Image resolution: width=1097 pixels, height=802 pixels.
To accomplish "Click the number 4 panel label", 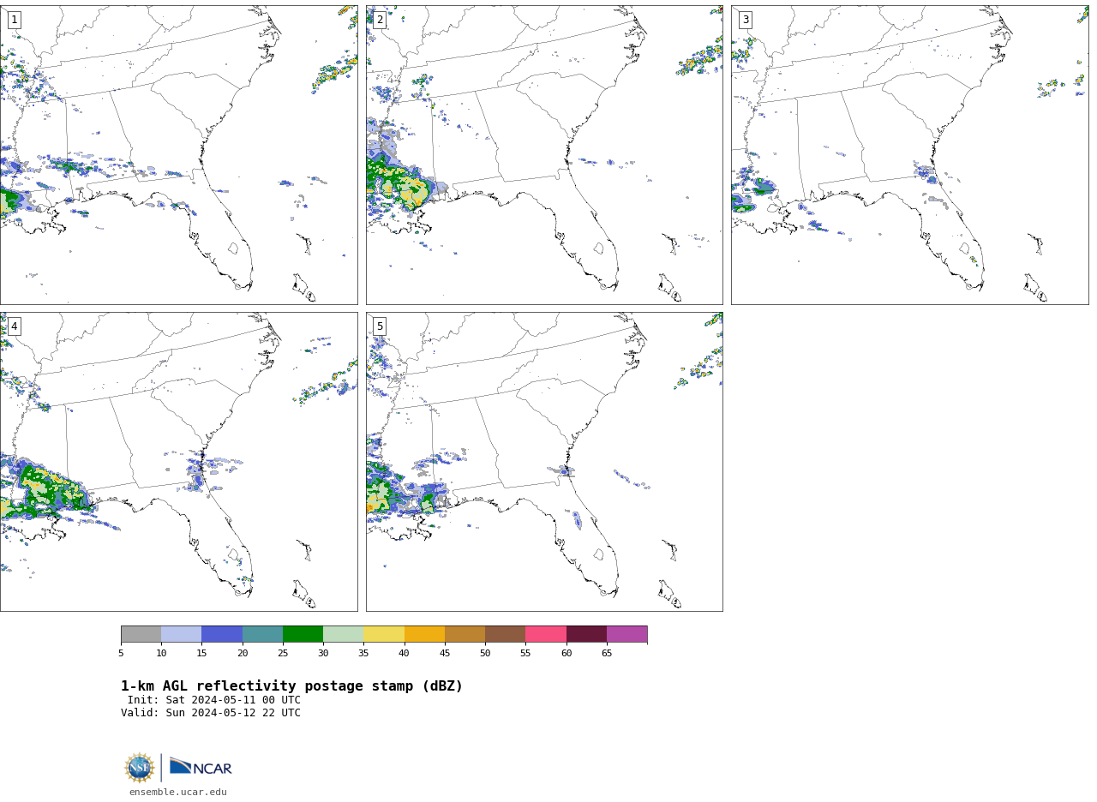I will [x=14, y=326].
